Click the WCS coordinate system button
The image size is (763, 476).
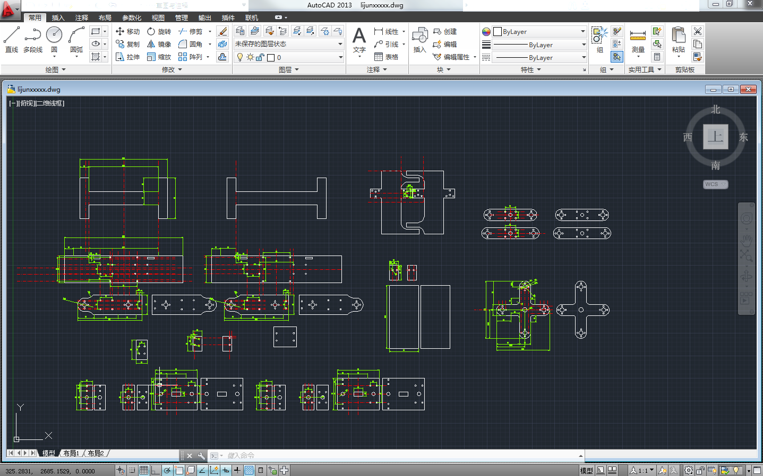coord(715,184)
